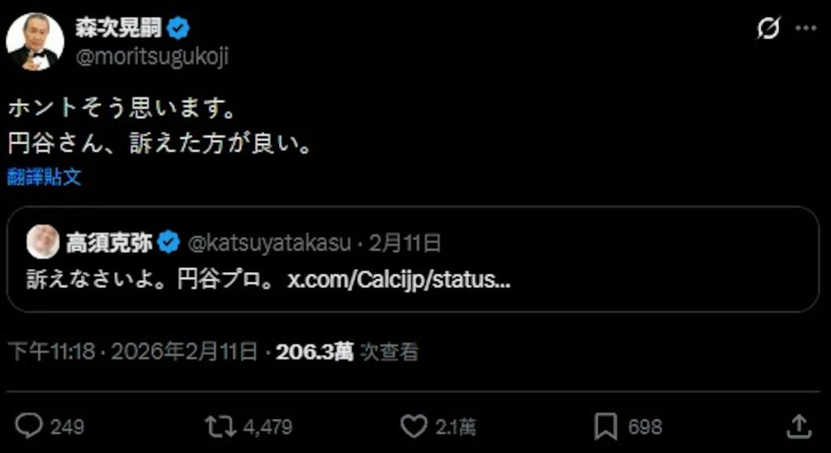
Task: Click 森次晃嗣's blue verified badge
Action: pyautogui.click(x=178, y=28)
